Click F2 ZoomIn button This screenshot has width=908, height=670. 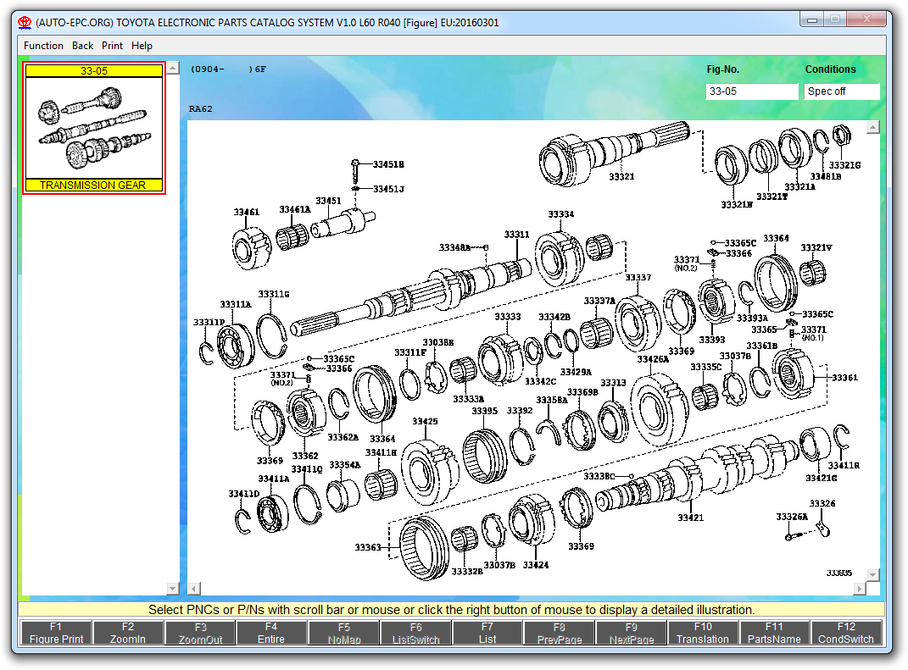click(128, 633)
